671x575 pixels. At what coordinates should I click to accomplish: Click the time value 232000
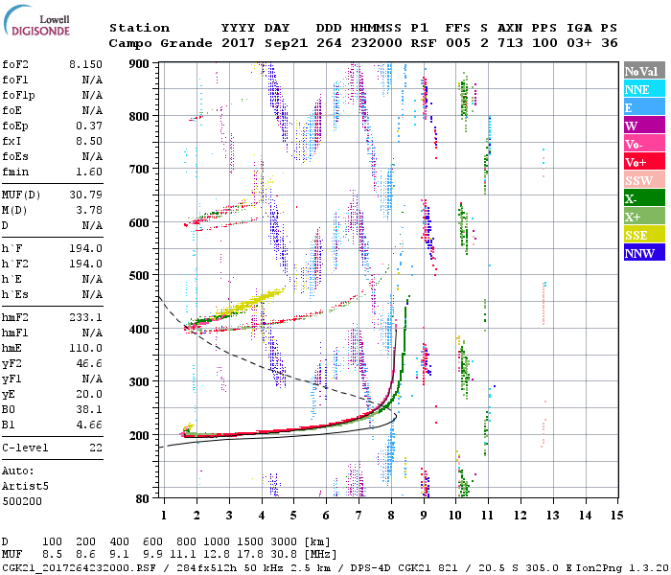[376, 43]
